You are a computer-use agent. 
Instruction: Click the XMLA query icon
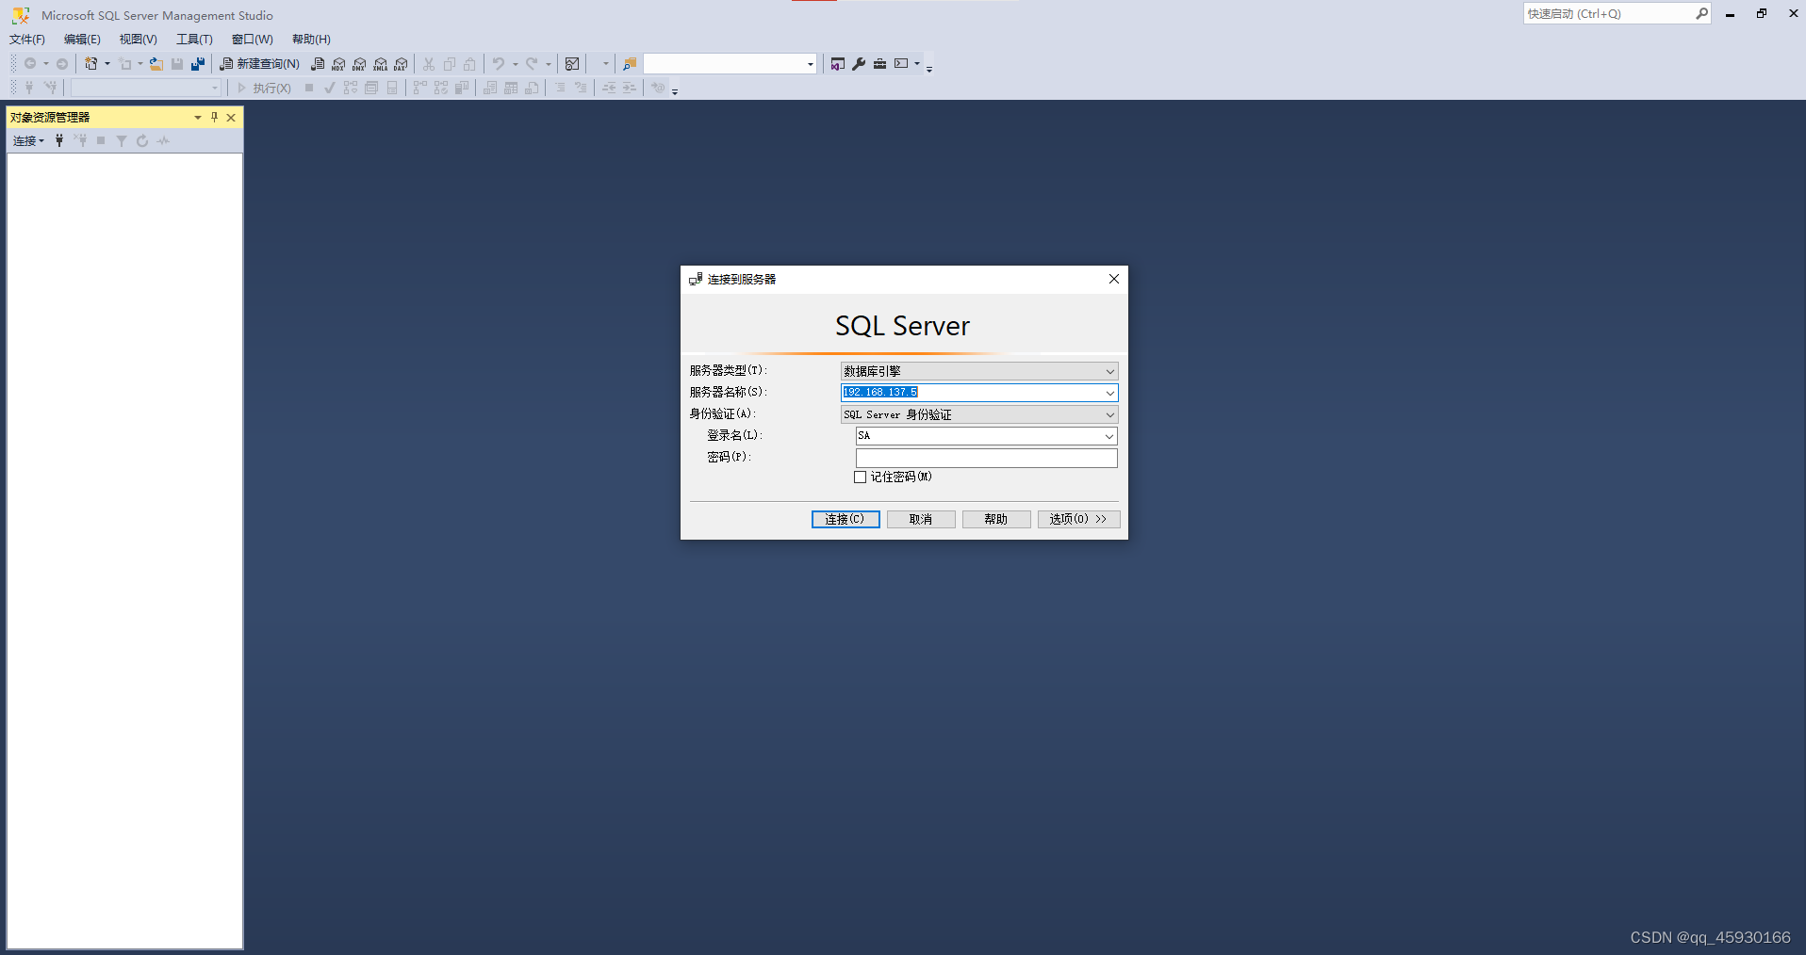click(x=380, y=64)
